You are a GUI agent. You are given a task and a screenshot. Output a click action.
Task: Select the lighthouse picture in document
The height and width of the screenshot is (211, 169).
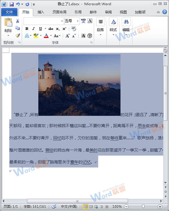79,85
